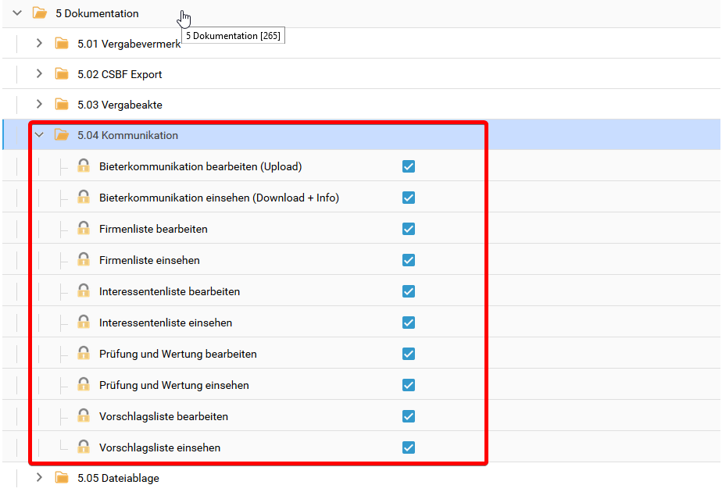
Task: Collapse the 5.04 Kommunikation folder
Action: click(x=39, y=135)
